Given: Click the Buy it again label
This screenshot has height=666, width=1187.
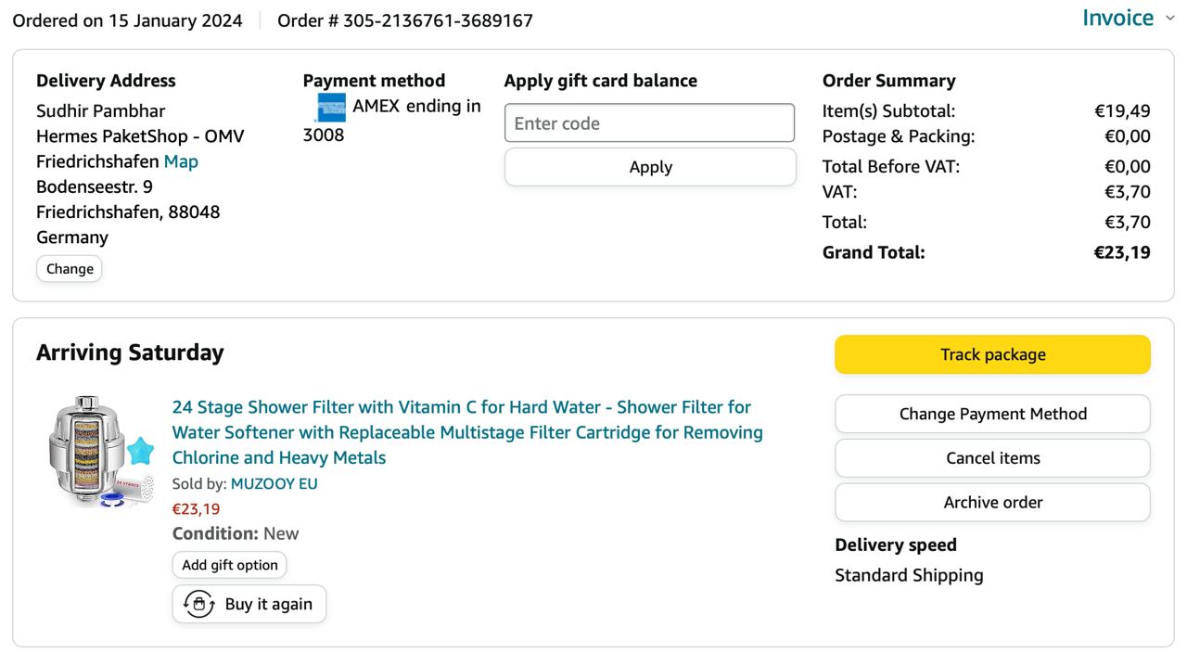Looking at the screenshot, I should (x=269, y=604).
